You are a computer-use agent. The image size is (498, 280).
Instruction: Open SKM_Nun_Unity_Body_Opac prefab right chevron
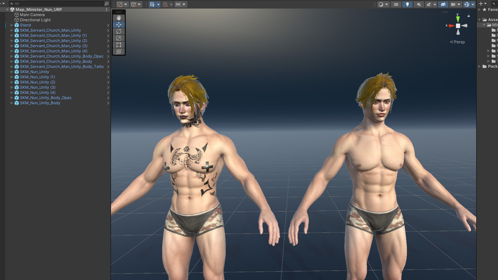108,97
